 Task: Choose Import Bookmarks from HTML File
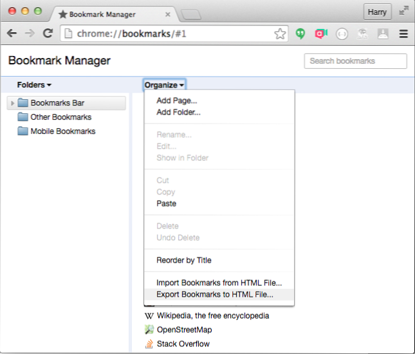pos(219,283)
